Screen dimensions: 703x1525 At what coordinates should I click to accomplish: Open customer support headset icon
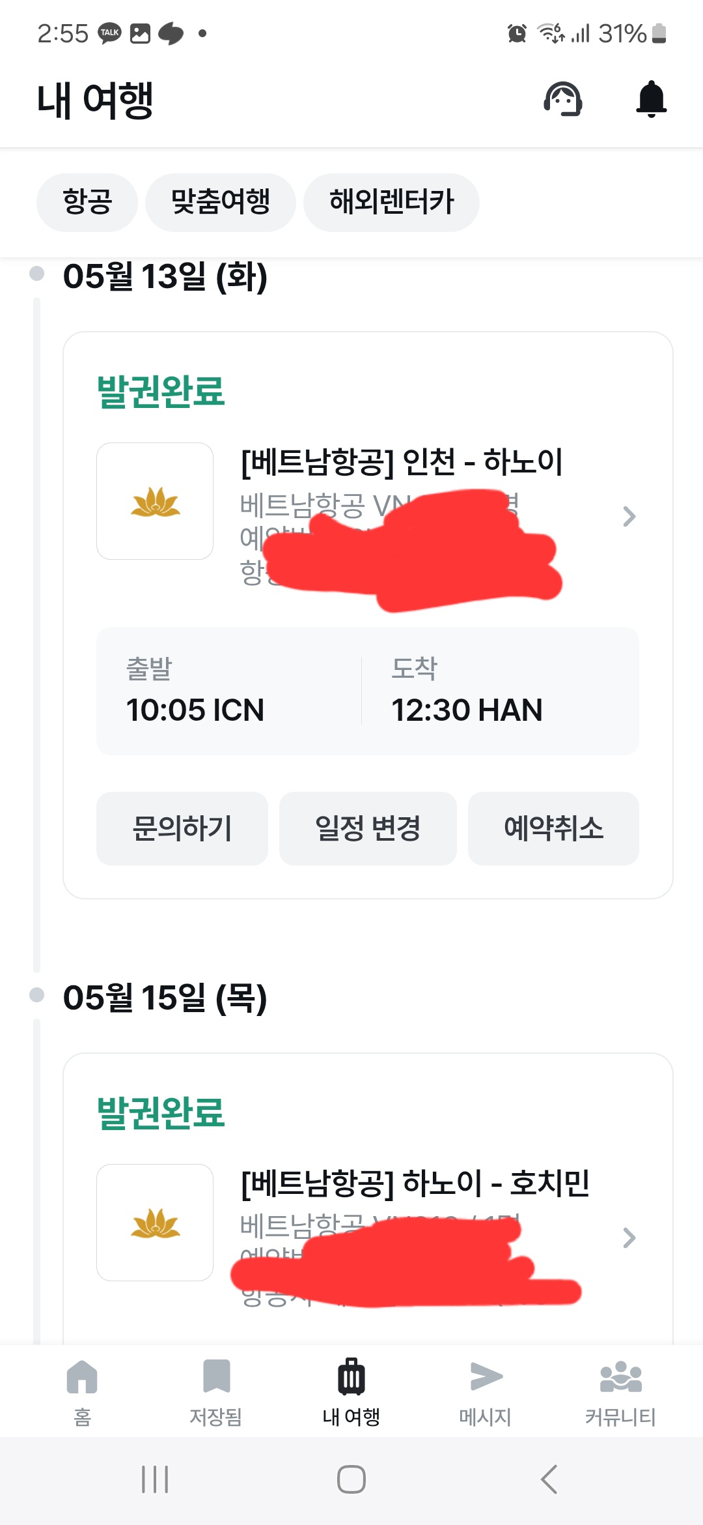pos(562,99)
